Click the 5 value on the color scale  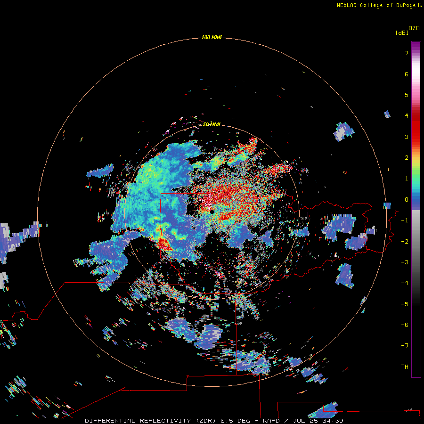407,95
